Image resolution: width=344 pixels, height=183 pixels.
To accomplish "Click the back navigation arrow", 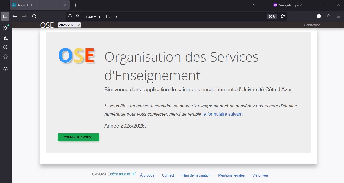I will tap(15, 16).
